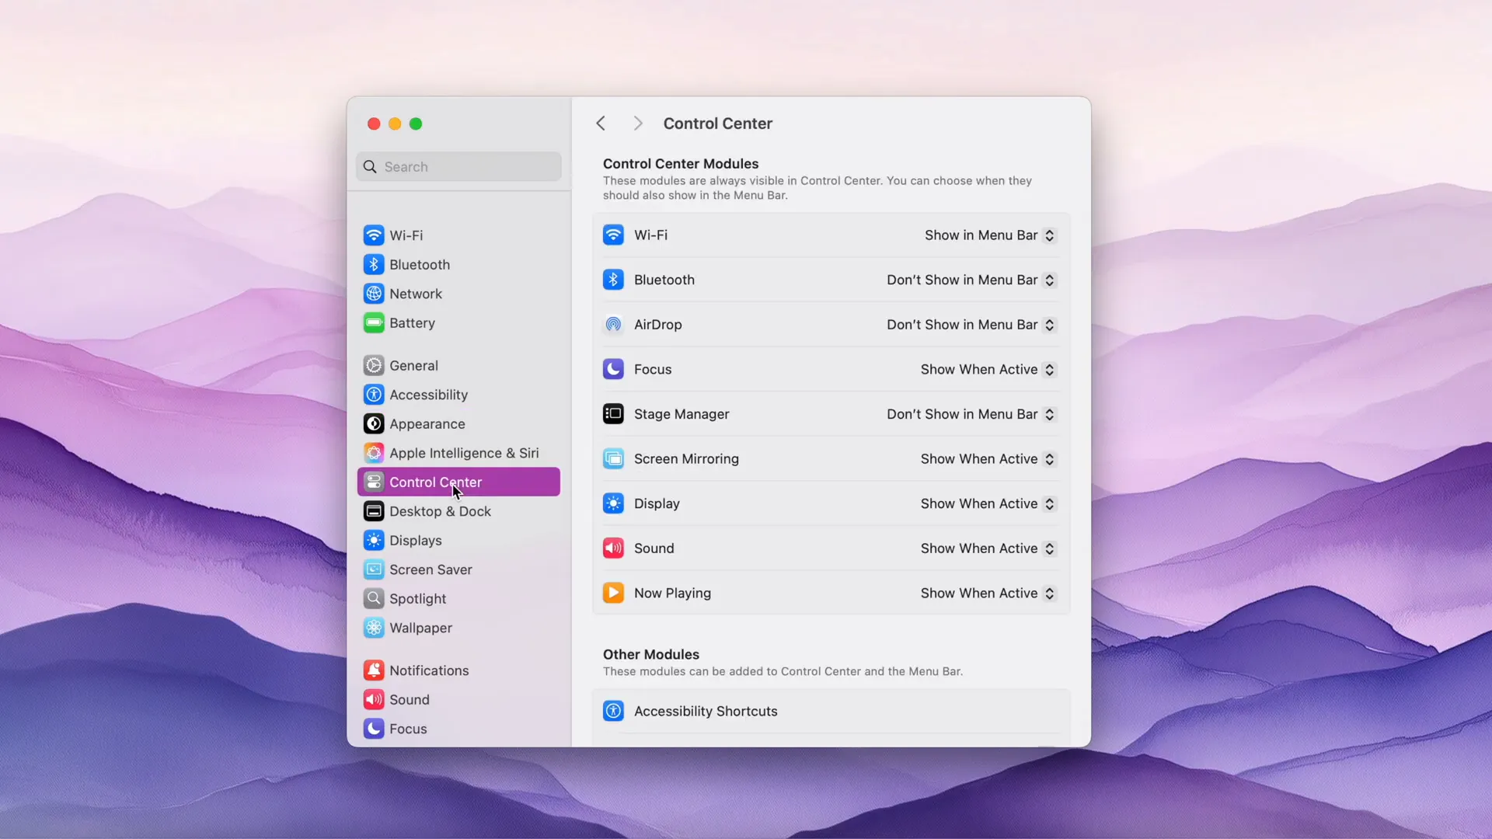Minimize the window with yellow button
This screenshot has height=839, width=1492.
click(x=395, y=124)
